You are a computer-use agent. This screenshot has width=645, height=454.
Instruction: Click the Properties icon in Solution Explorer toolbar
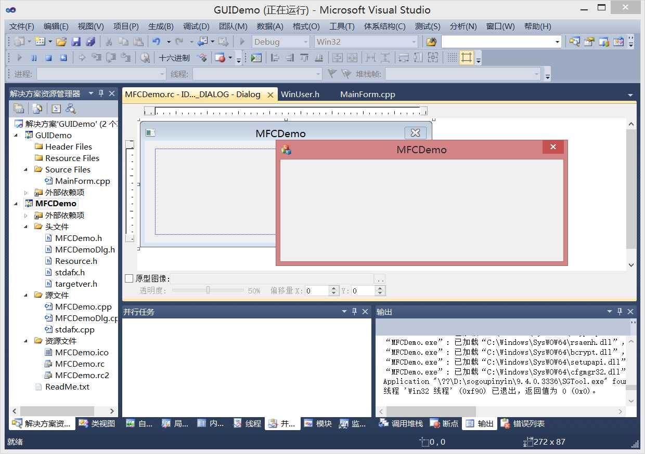(x=19, y=109)
